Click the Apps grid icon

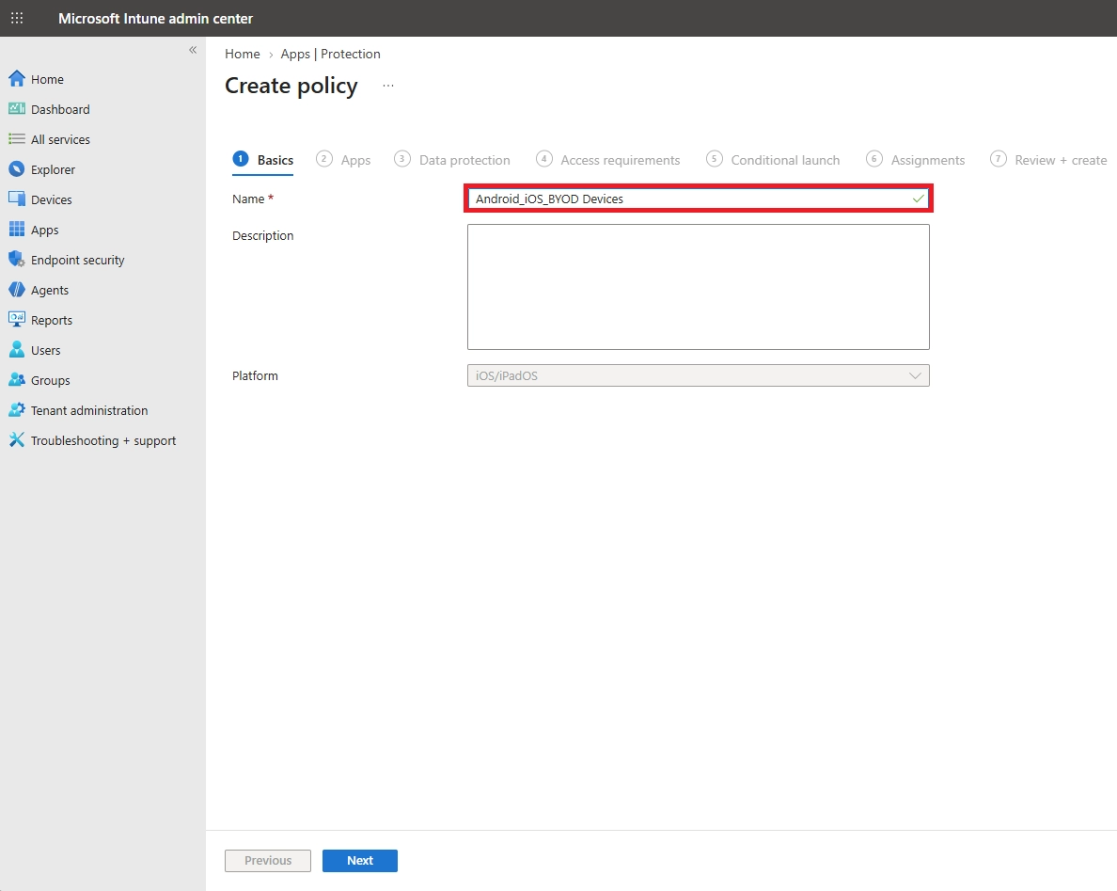pos(16,230)
